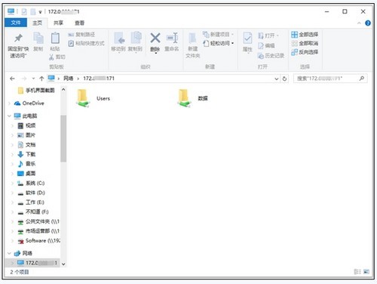The image size is (377, 284).
Task: Open the address bar history dropdown
Action: click(277, 79)
